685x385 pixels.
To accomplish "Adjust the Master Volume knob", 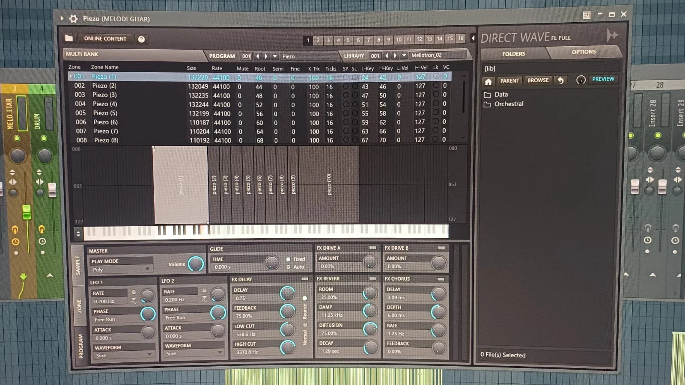I will 196,264.
